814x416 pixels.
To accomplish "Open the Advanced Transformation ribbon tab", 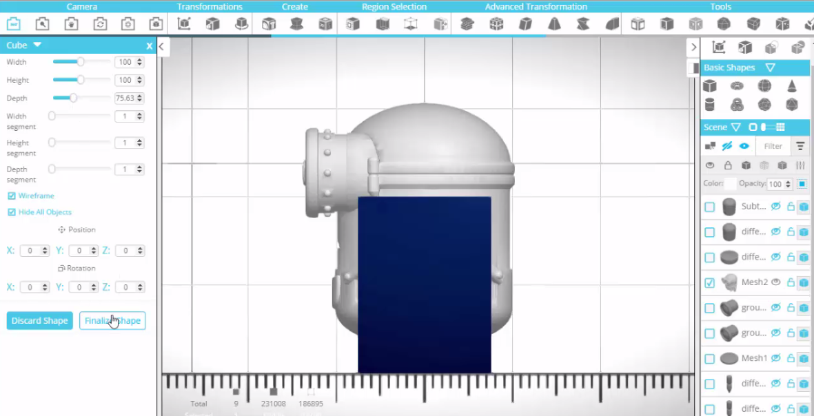I will [x=536, y=7].
